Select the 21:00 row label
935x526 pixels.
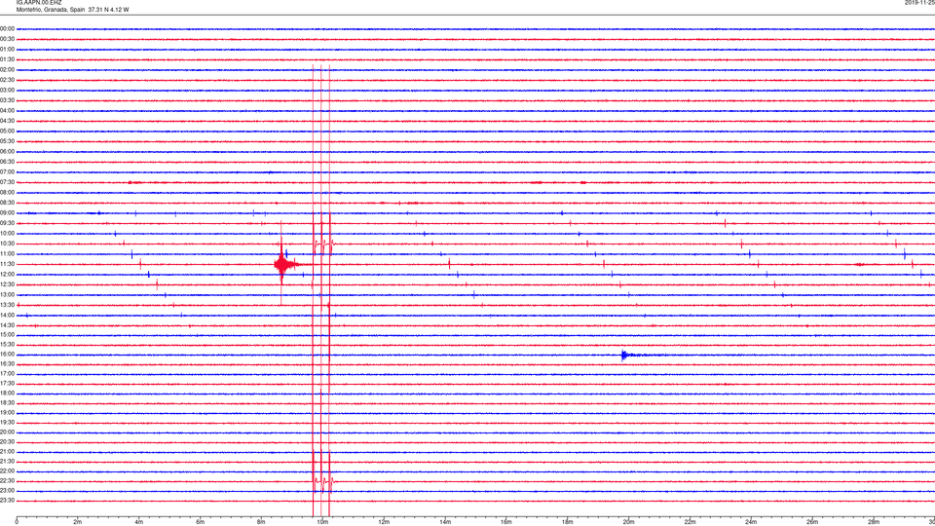click(x=7, y=452)
